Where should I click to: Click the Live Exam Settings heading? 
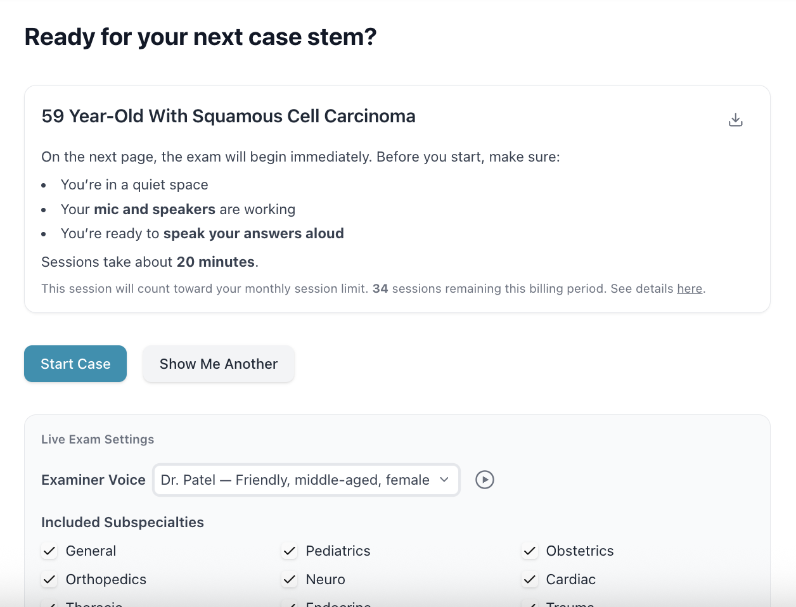[98, 440]
